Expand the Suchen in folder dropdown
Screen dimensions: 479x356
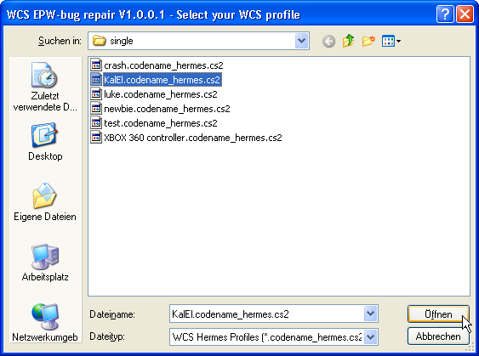[x=301, y=41]
